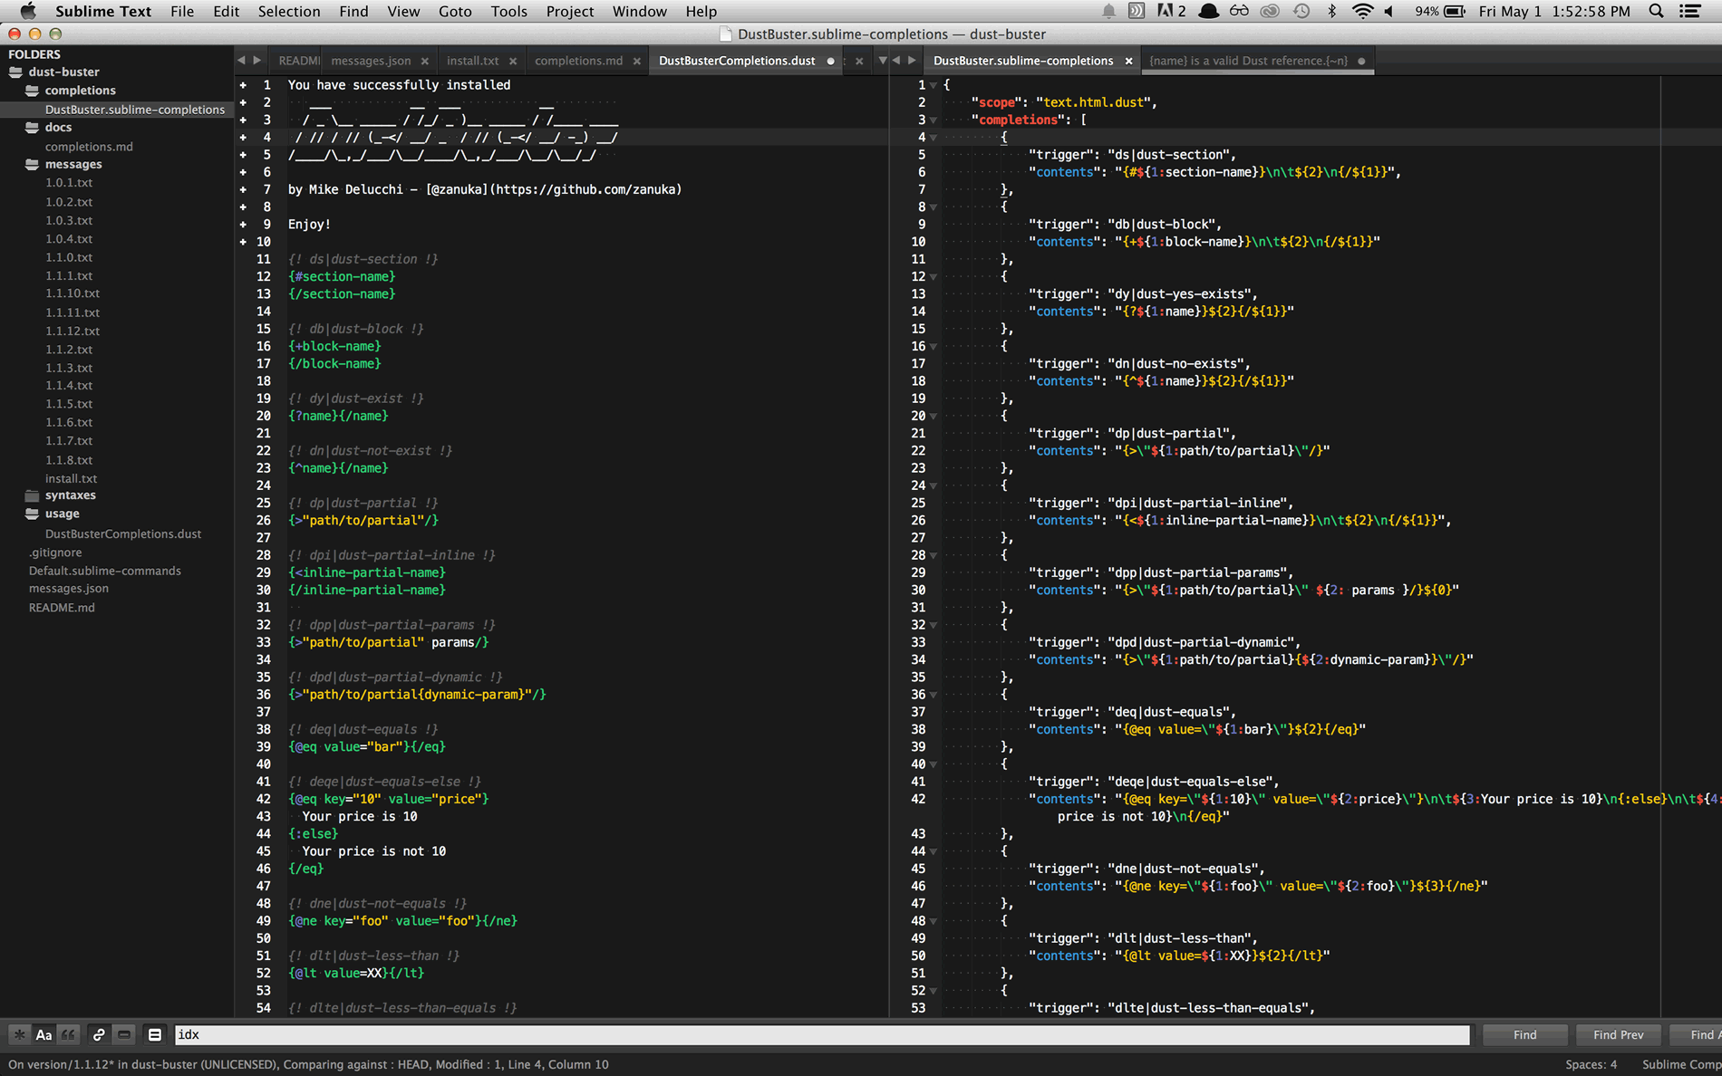The image size is (1722, 1076).
Task: Click unsaved dot on DustBusterCompletions.dust tab
Action: (x=830, y=61)
